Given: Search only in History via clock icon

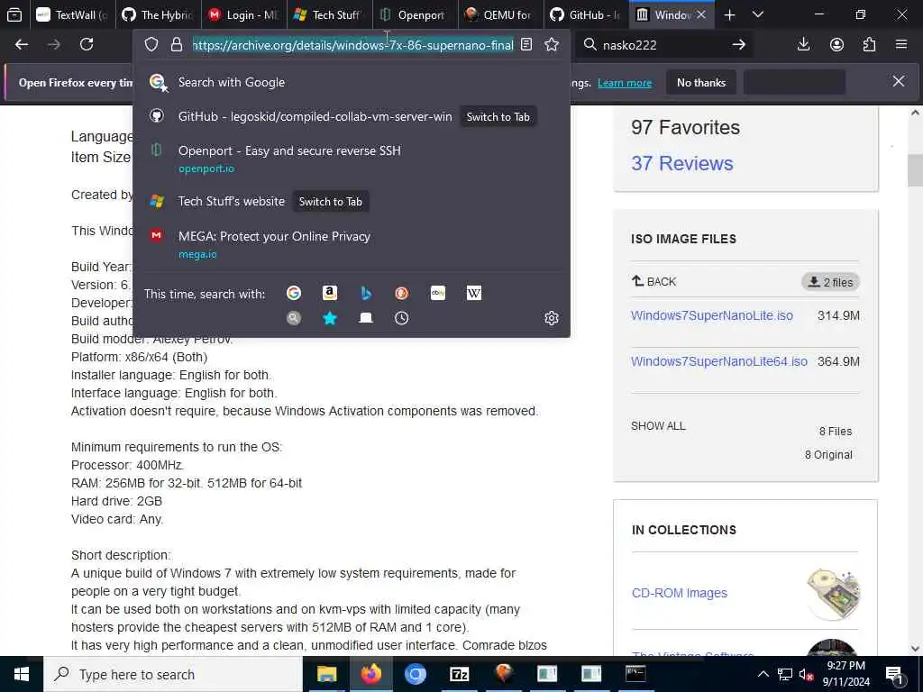Looking at the screenshot, I should 401,318.
